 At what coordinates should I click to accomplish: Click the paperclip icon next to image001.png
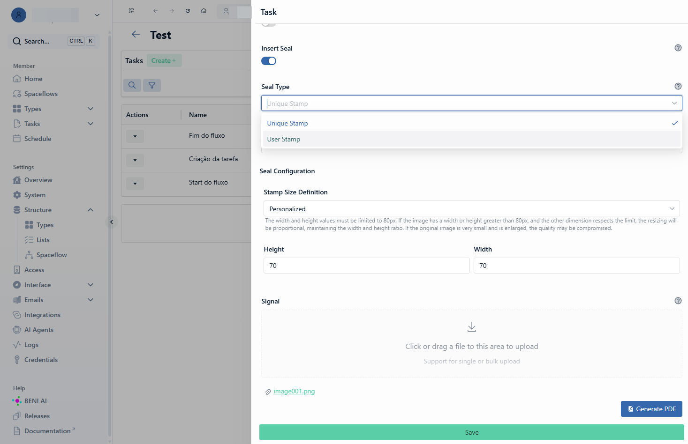tap(268, 392)
